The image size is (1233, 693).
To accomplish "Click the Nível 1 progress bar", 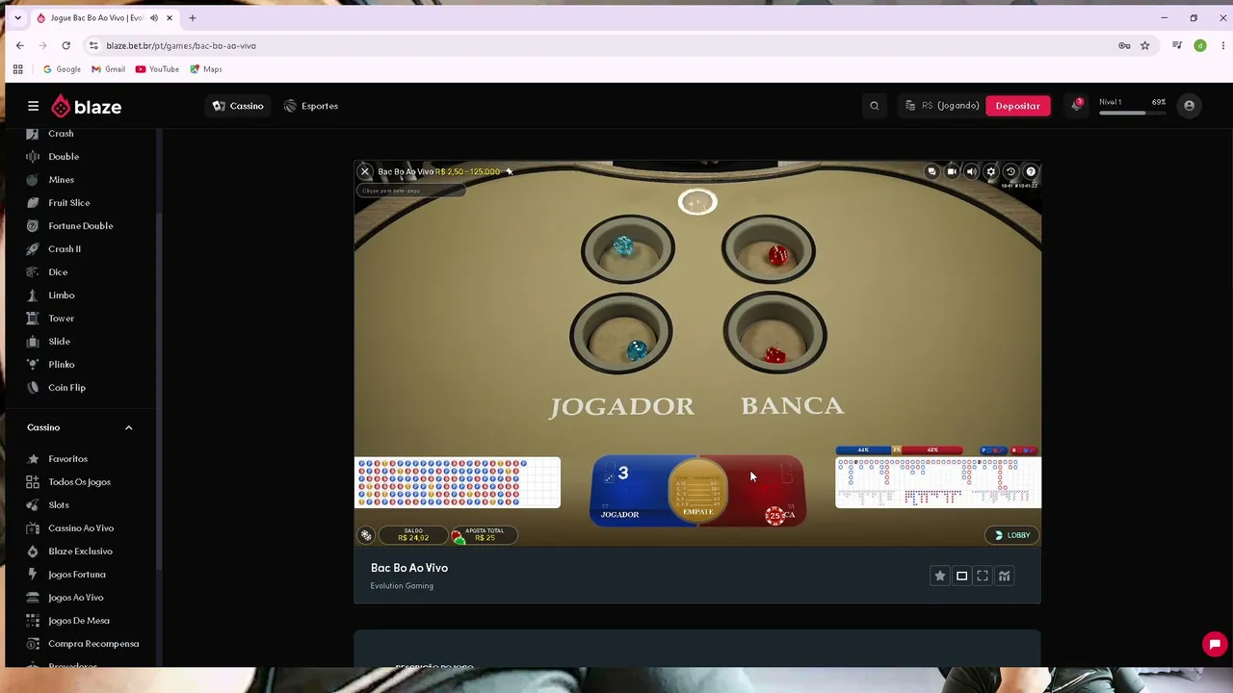I will (1133, 113).
